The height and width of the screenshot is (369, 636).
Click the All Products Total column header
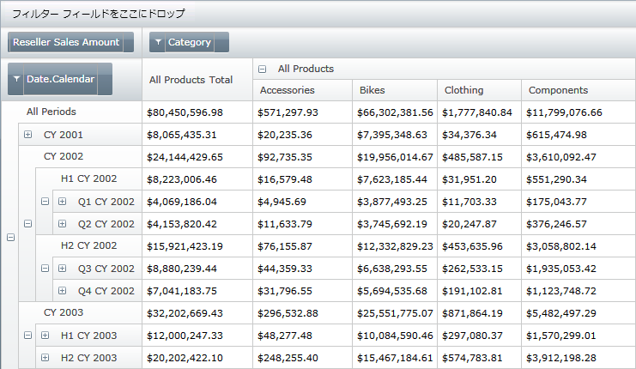pyautogui.click(x=191, y=80)
